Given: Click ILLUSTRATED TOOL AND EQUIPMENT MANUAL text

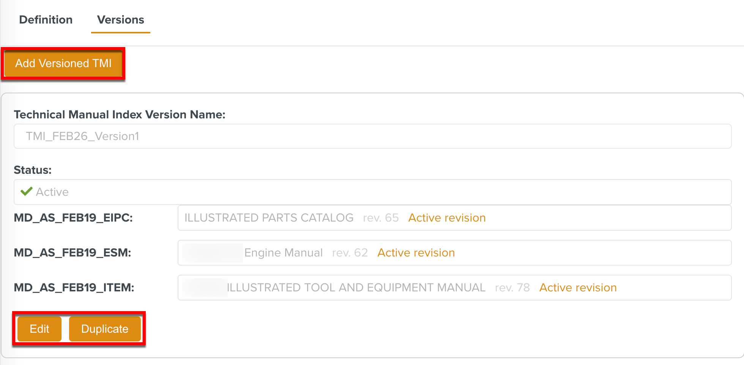Looking at the screenshot, I should tap(356, 288).
